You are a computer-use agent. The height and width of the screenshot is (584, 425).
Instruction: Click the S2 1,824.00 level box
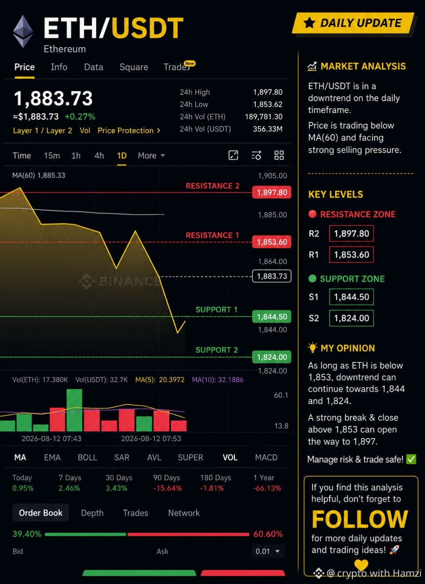[x=352, y=318]
